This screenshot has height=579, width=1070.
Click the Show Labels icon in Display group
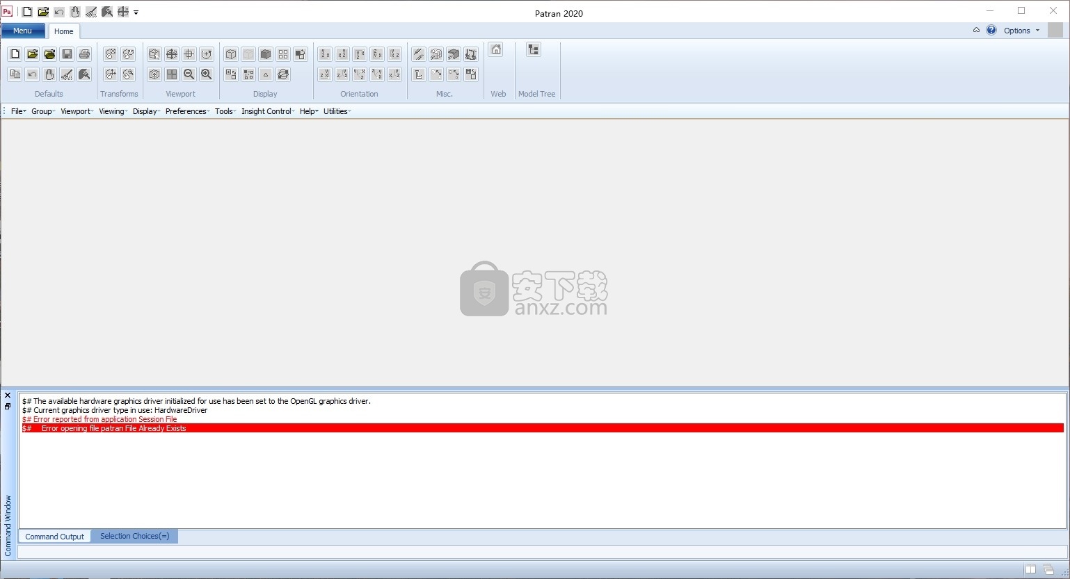coord(231,74)
